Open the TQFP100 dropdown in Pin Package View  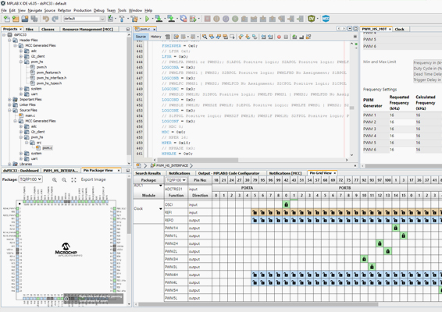click(30, 179)
